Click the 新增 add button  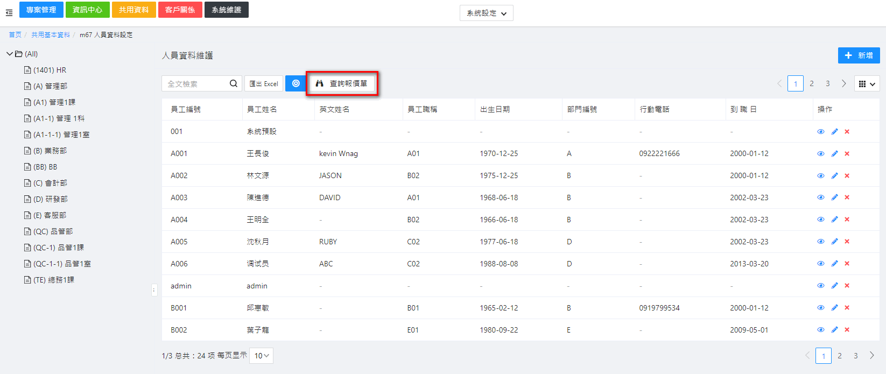click(859, 55)
